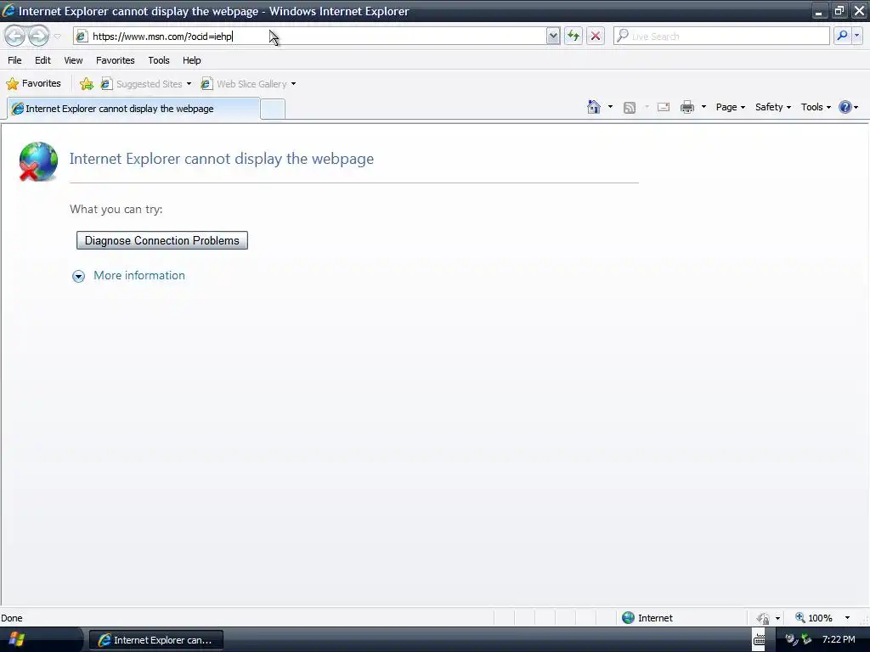
Task: Click the RSS feeds icon
Action: (630, 108)
